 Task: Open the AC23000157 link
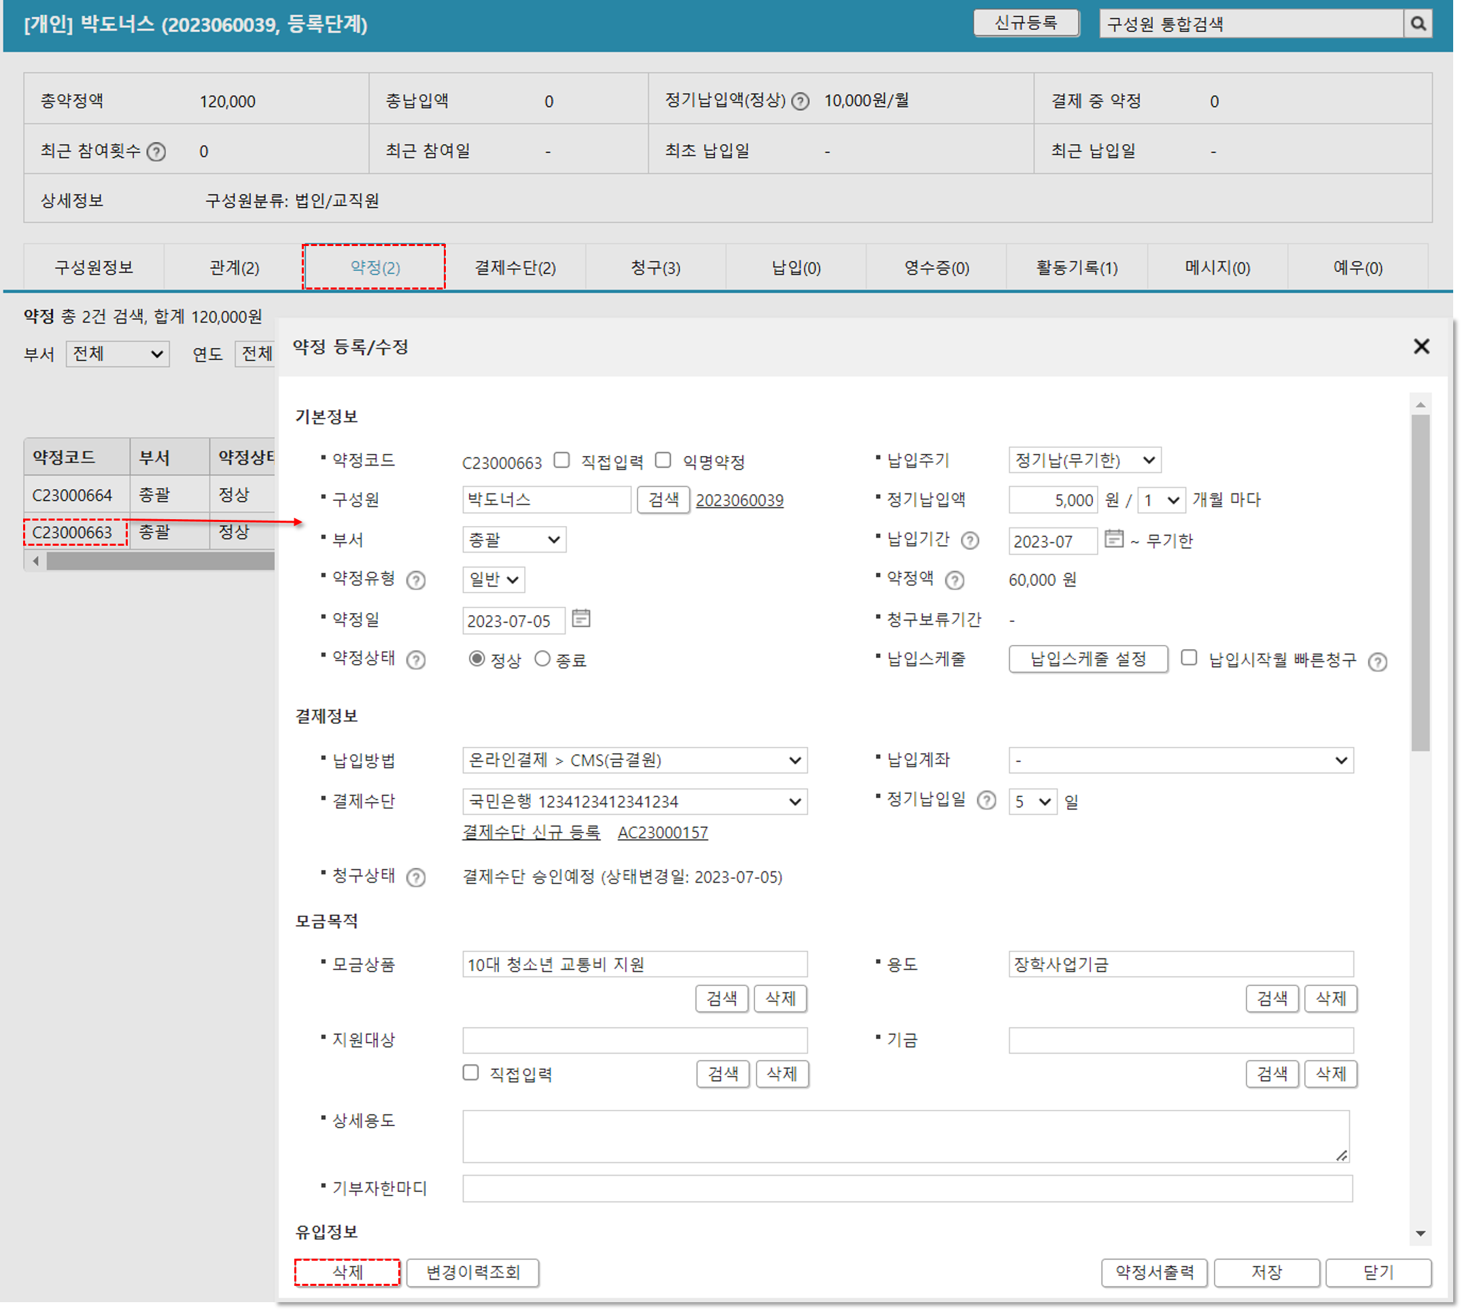(x=663, y=833)
